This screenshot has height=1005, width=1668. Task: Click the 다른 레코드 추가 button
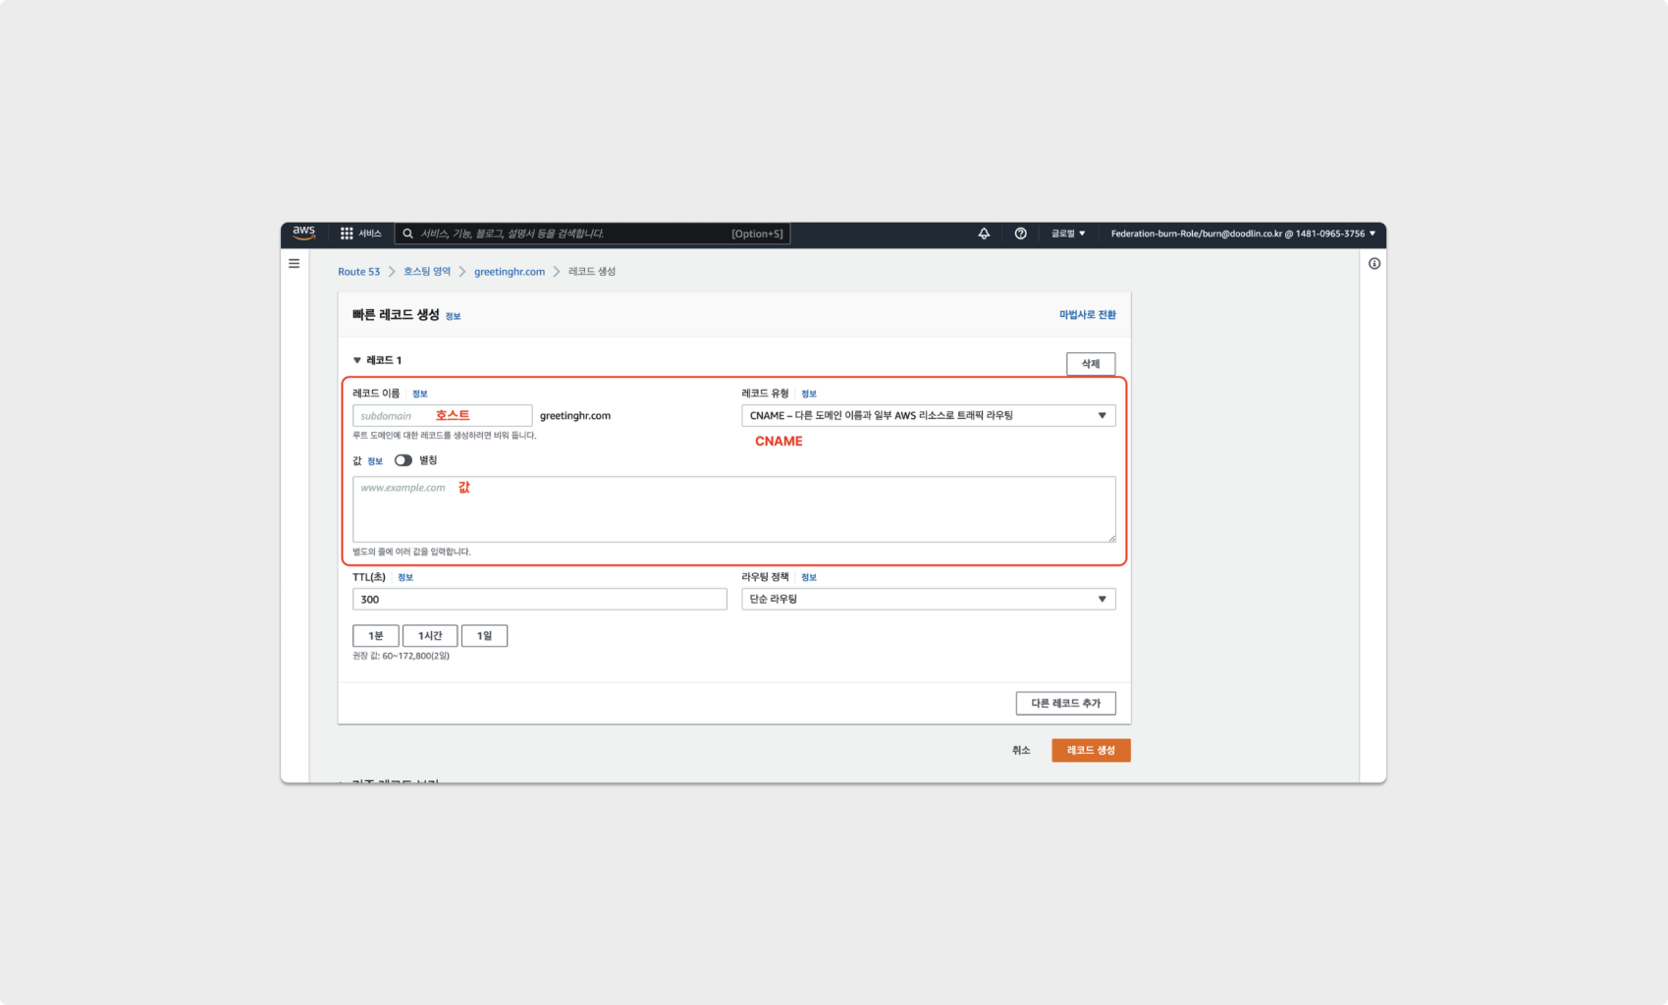pyautogui.click(x=1066, y=704)
